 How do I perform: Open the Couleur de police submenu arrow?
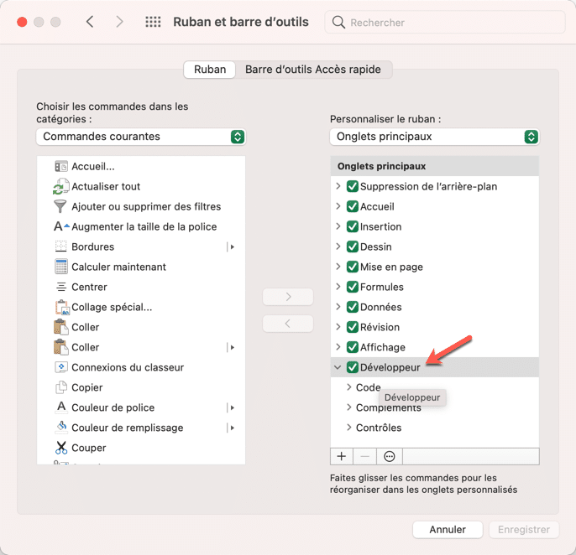coord(232,407)
